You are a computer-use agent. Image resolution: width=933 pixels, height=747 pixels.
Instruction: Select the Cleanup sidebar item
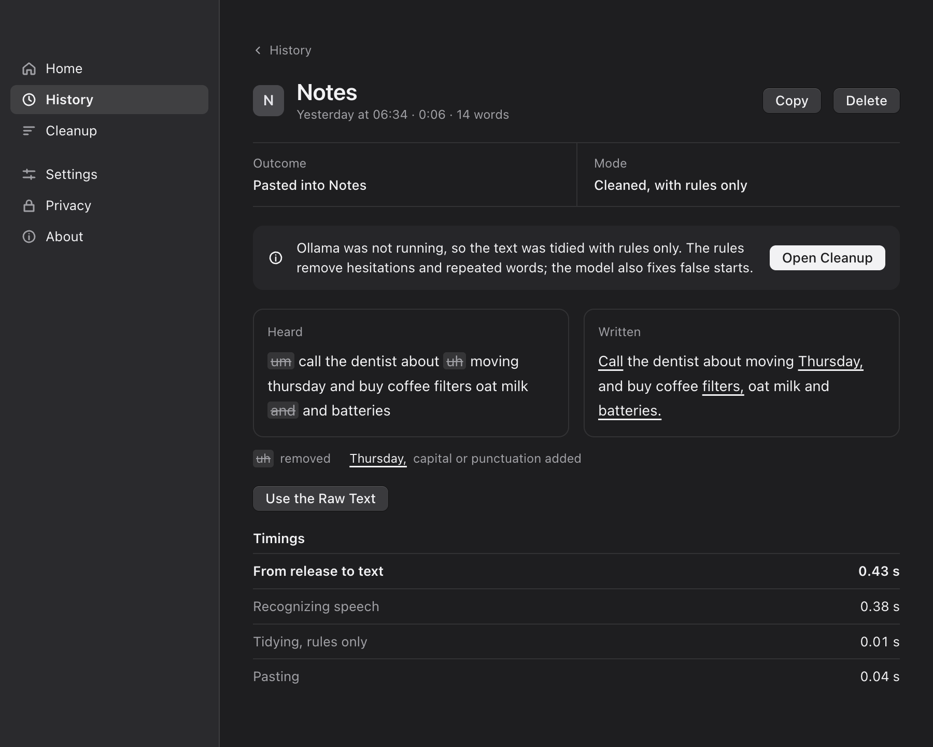click(x=109, y=131)
